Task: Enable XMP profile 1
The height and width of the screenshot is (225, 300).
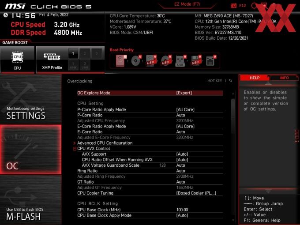Action: point(73,53)
